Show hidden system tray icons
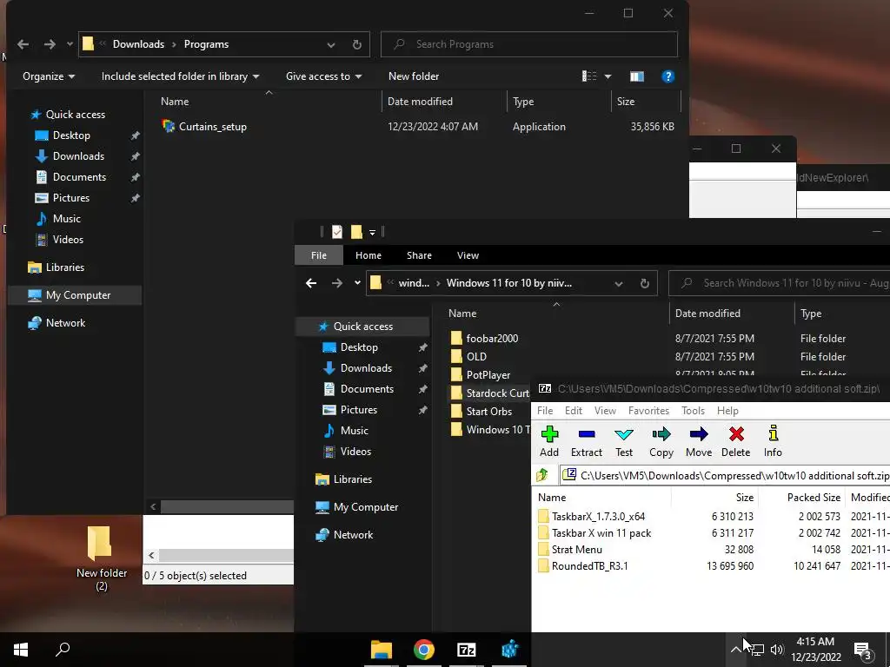Viewport: 890px width, 667px height. (x=735, y=650)
